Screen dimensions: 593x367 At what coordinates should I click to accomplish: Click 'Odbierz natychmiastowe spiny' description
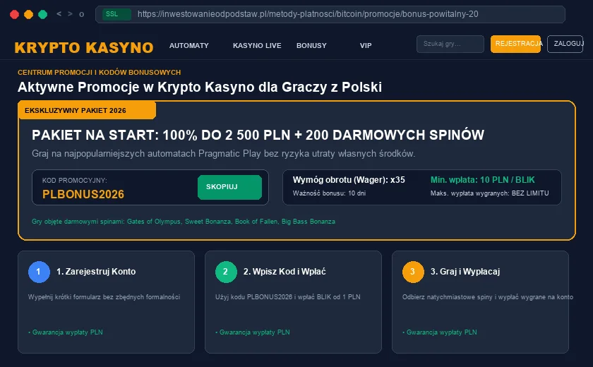488,297
